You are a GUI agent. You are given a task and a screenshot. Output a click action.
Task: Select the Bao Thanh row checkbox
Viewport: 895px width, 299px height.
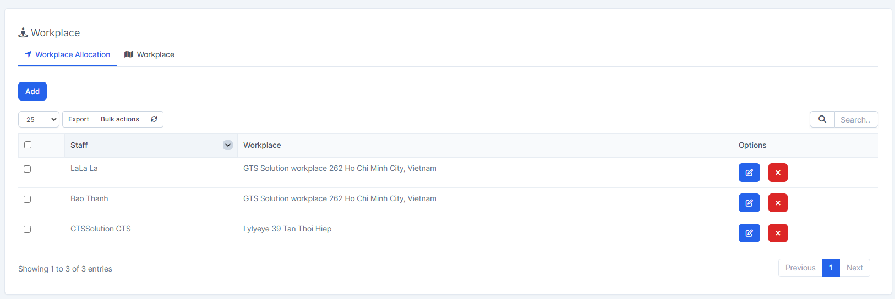pyautogui.click(x=28, y=200)
